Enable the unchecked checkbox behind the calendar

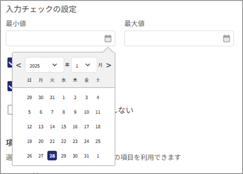10,110
